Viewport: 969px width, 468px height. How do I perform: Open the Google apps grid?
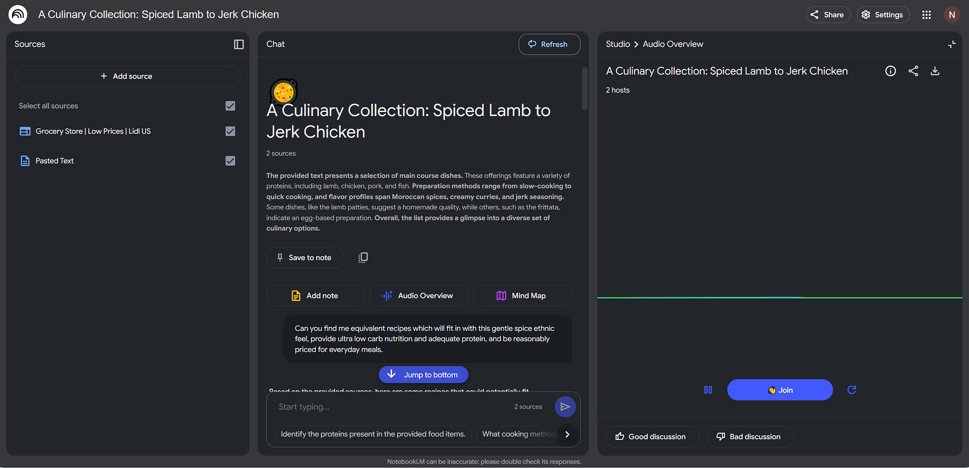coord(926,15)
